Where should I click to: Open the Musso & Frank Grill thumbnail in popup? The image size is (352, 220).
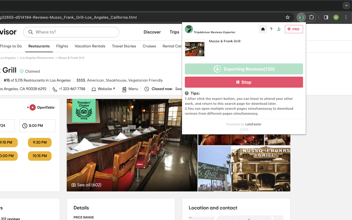[195, 49]
